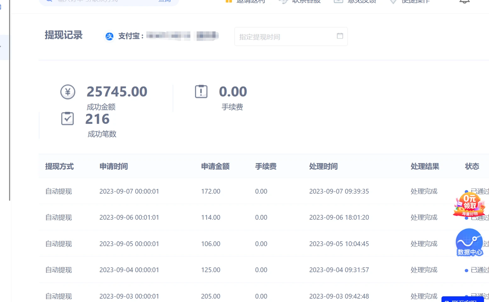489x302 pixels.
Task: Click the 手续费 label under the 0.00 total
Action: [232, 107]
